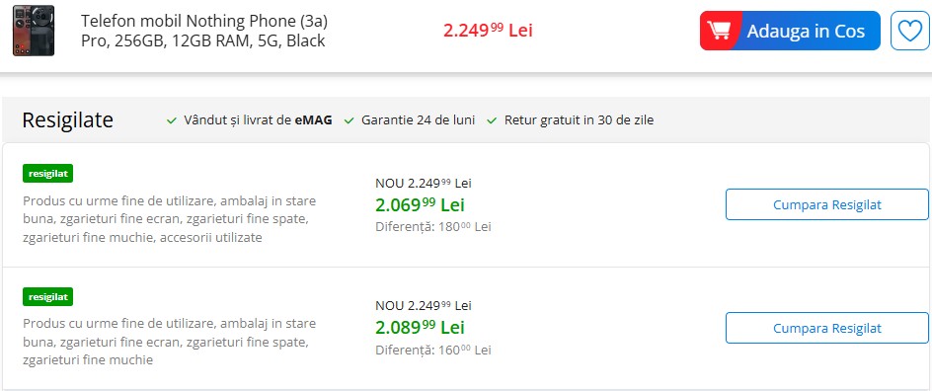The height and width of the screenshot is (391, 932).
Task: Click the eMAG seller name
Action: [x=313, y=120]
